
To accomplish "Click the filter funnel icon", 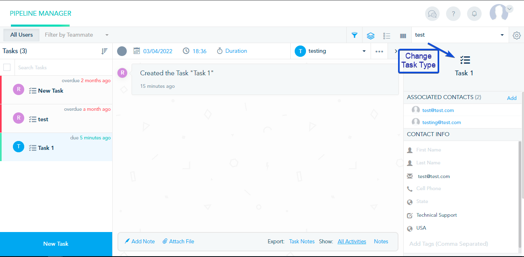I will [354, 35].
